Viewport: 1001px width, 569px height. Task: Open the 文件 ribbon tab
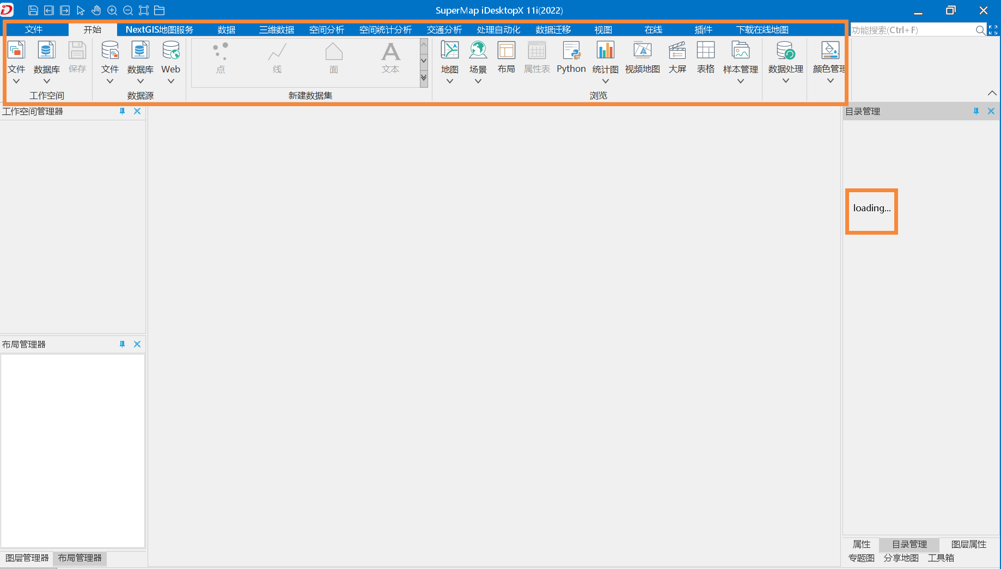(33, 29)
